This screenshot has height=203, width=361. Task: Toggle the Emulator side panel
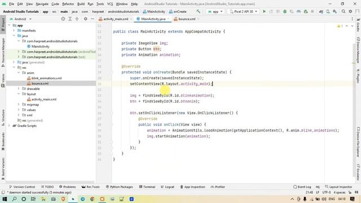point(358,172)
